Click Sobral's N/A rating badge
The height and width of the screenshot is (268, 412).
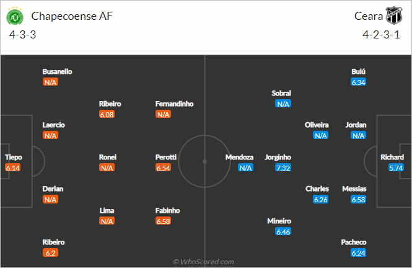[x=283, y=104]
